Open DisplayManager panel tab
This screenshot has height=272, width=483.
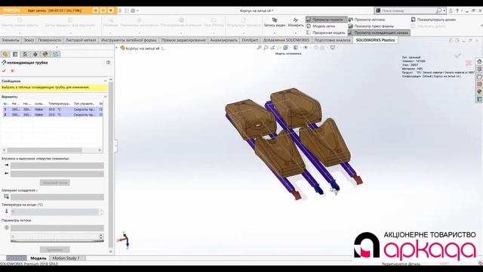tap(45, 54)
